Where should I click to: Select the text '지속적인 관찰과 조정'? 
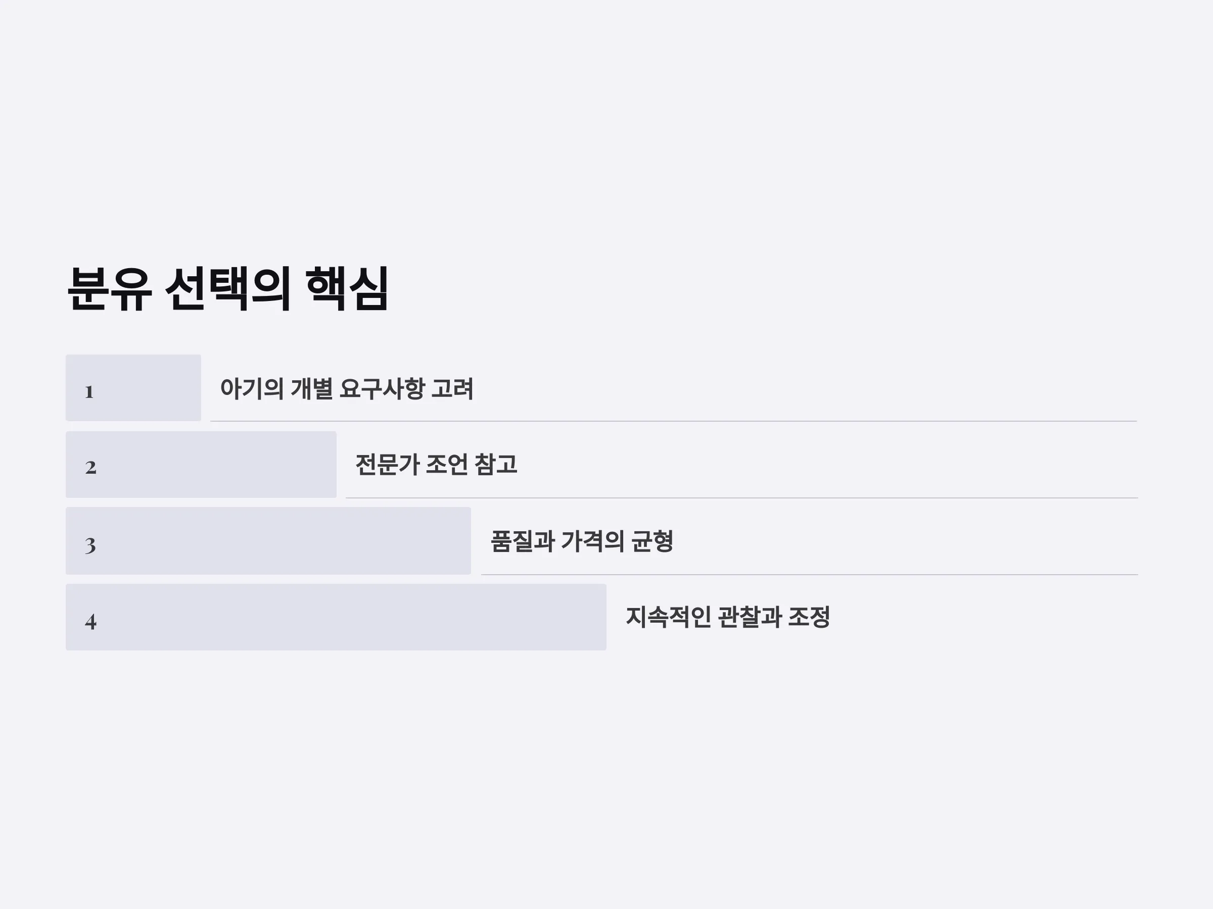(x=728, y=617)
